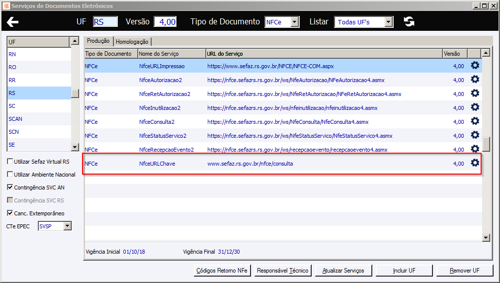This screenshot has width=500, height=283.
Task: Select the NfceStatusServico2 service name
Action: click(x=163, y=136)
